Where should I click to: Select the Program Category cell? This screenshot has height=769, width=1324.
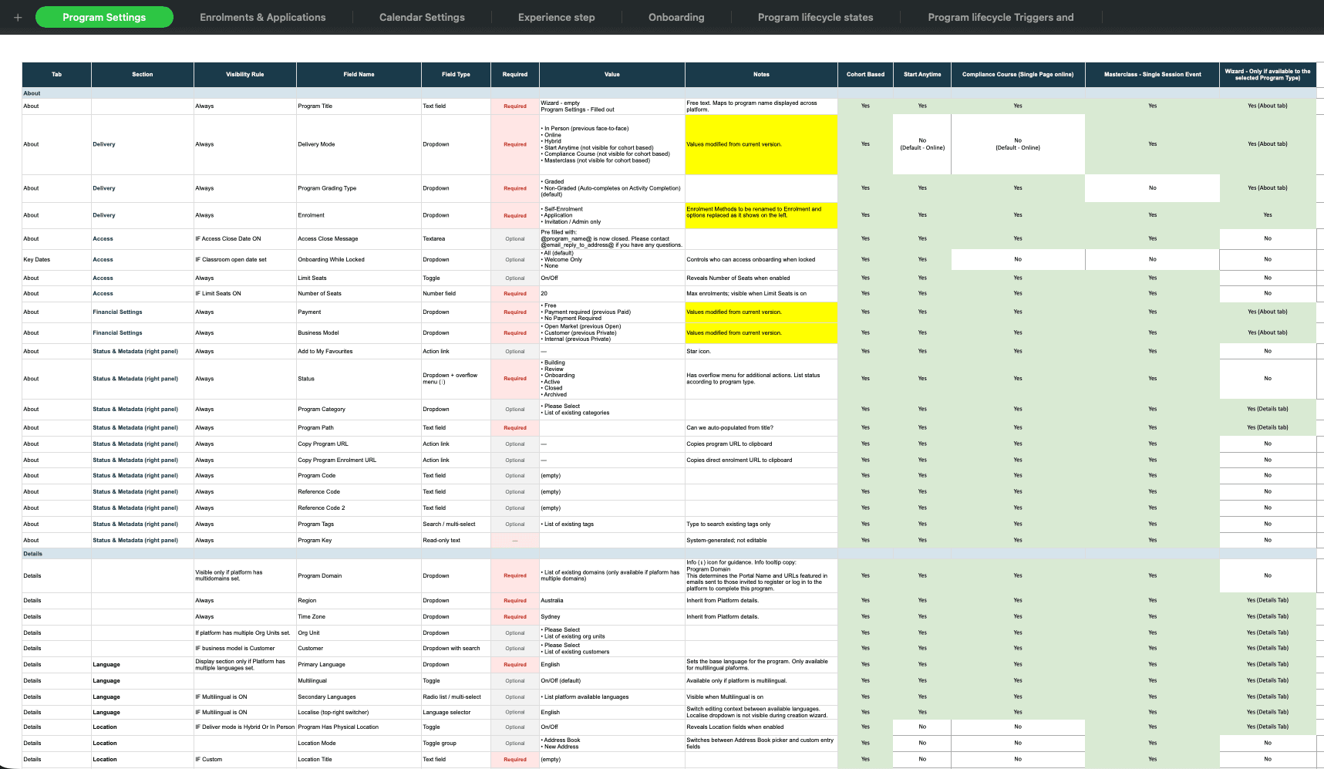[x=359, y=410]
